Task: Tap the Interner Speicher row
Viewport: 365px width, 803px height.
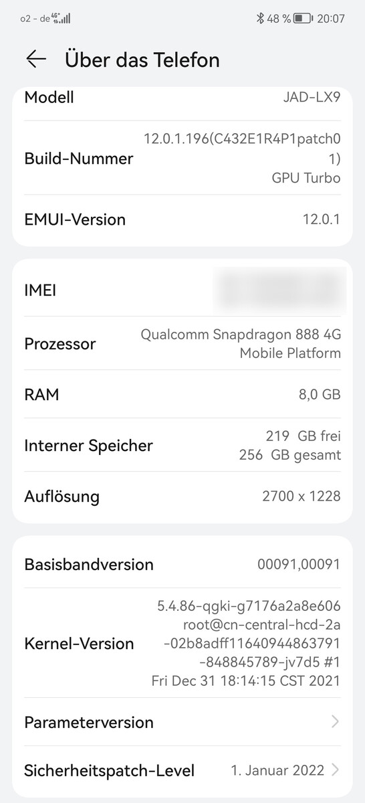Action: click(182, 445)
